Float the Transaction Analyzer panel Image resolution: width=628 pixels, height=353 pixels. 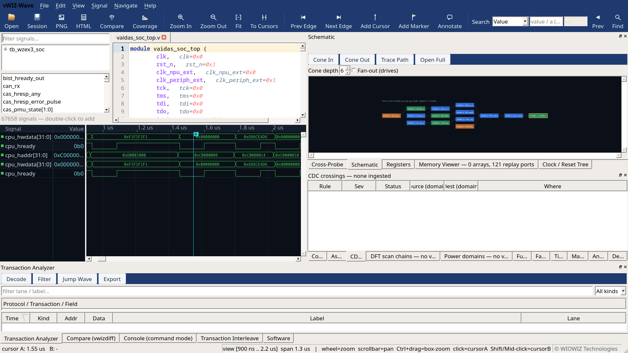(x=620, y=267)
